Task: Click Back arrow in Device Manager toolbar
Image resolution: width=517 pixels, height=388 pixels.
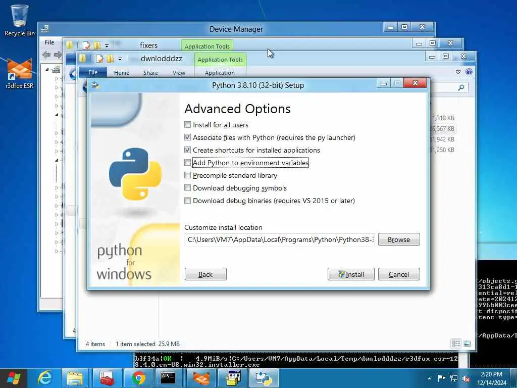Action: [x=46, y=55]
